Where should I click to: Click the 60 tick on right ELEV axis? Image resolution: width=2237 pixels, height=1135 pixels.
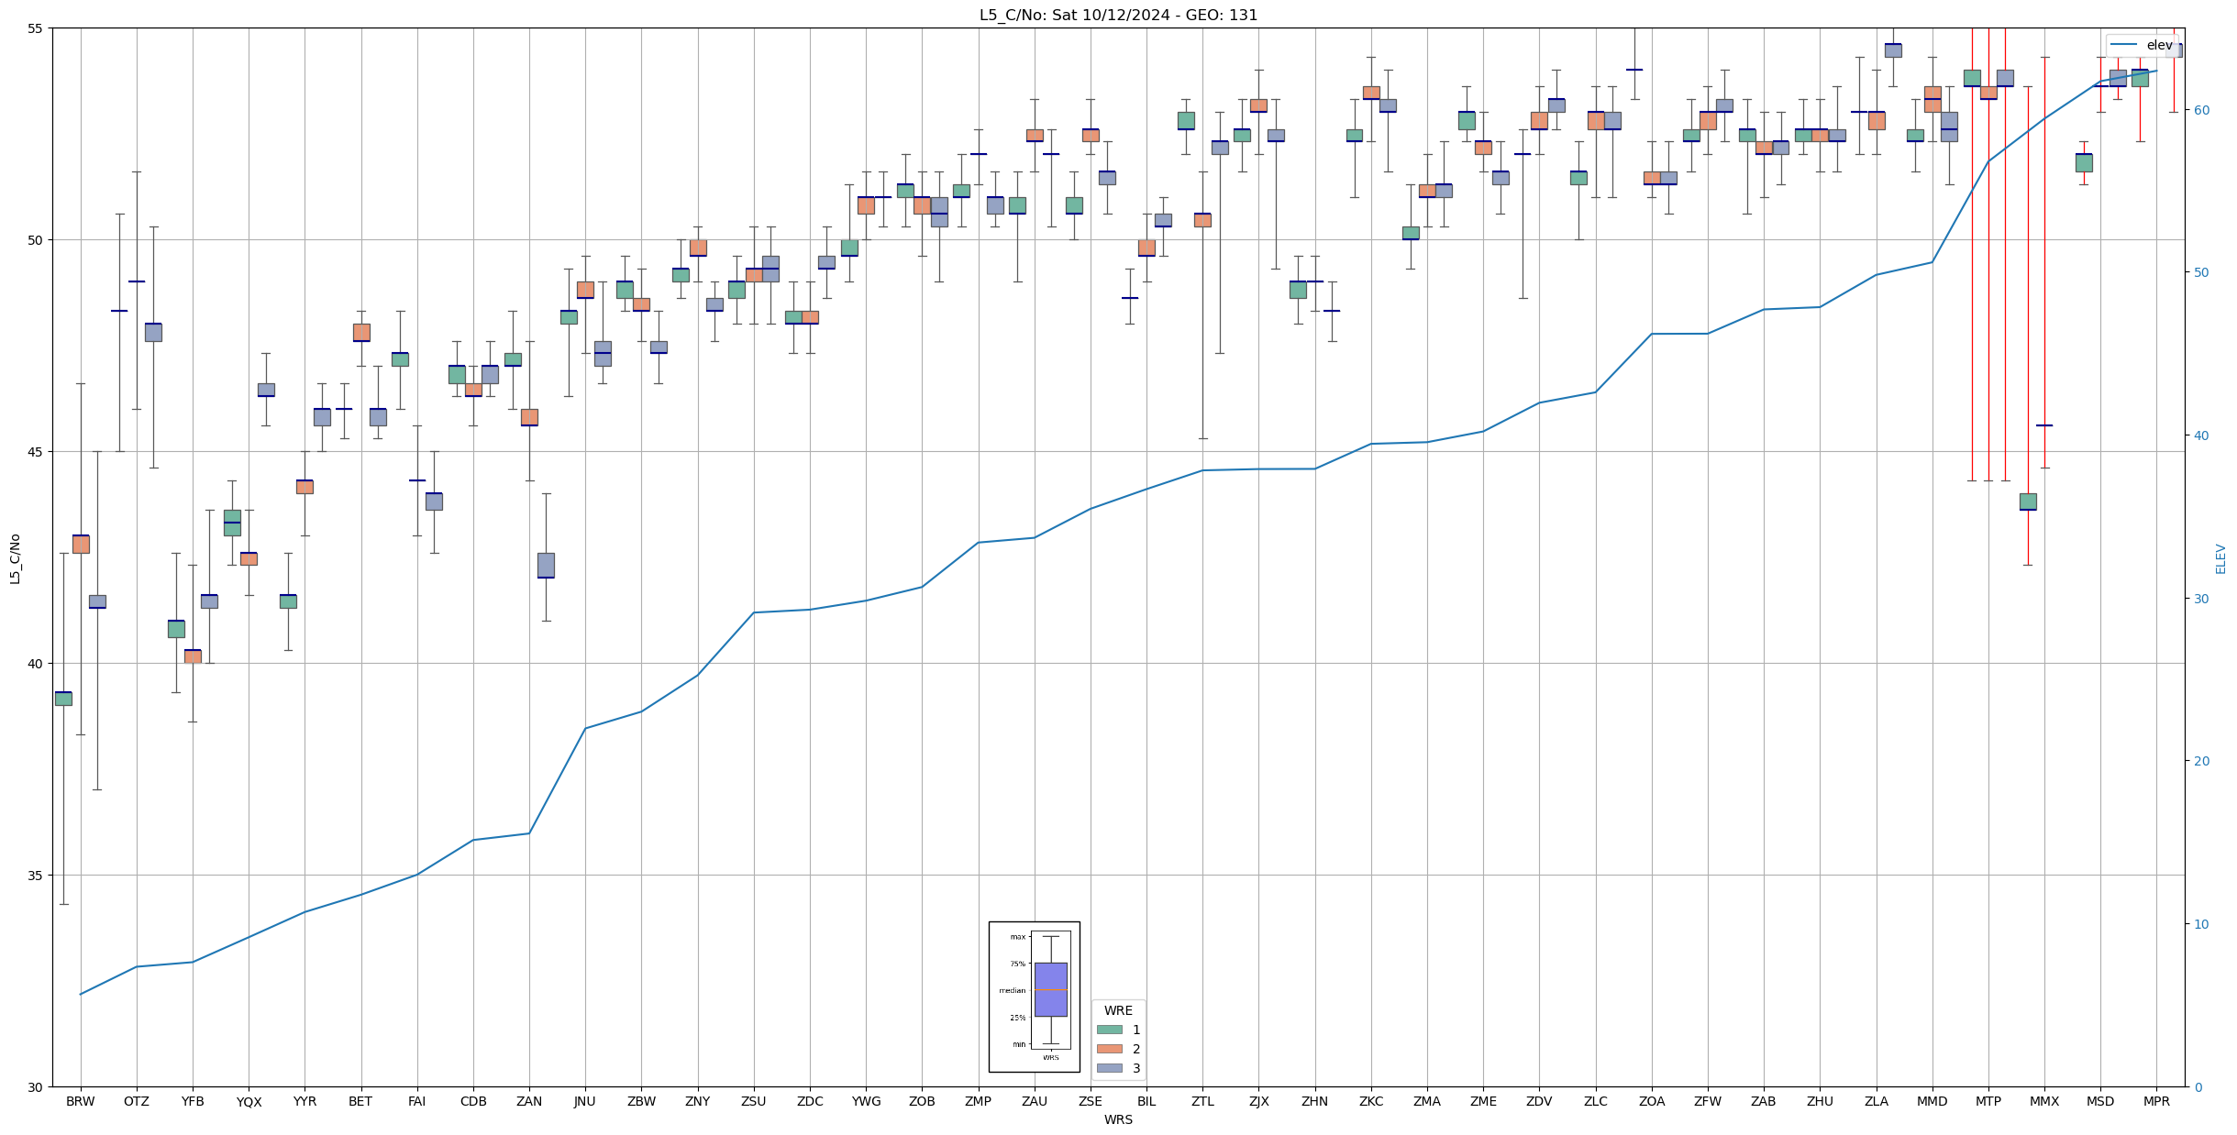pyautogui.click(x=2200, y=110)
